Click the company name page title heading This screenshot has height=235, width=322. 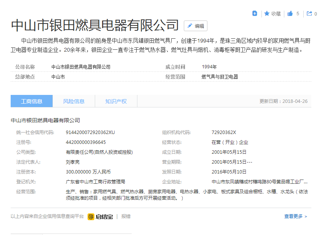click(x=95, y=25)
